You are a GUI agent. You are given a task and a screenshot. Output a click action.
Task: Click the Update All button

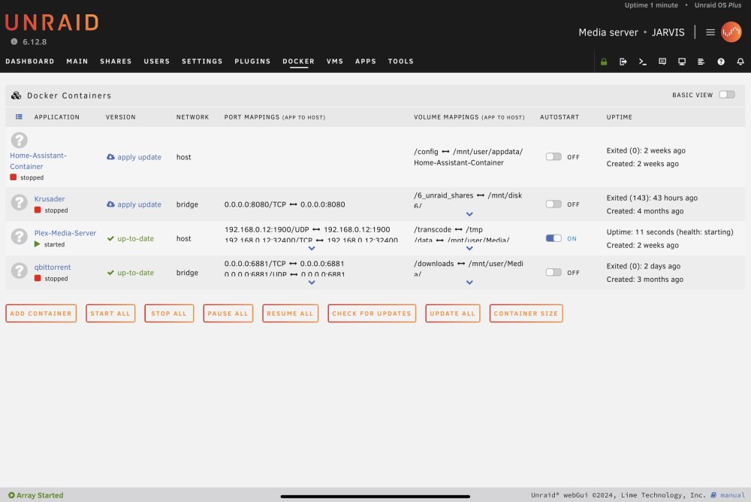point(453,313)
